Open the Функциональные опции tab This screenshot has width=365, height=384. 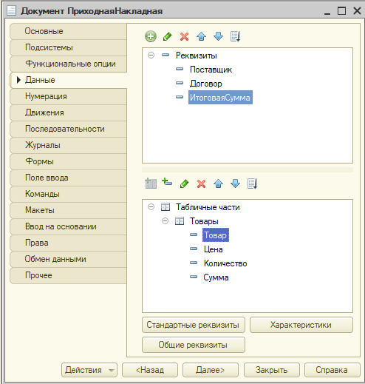tap(68, 64)
